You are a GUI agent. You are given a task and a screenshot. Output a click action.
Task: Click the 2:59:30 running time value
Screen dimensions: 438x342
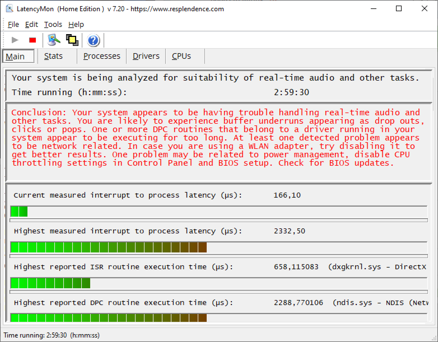[292, 92]
